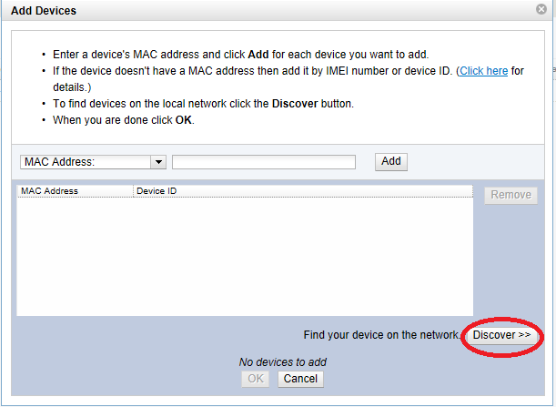
Task: Click the bold 'Discover' word in instructions
Action: click(x=294, y=103)
